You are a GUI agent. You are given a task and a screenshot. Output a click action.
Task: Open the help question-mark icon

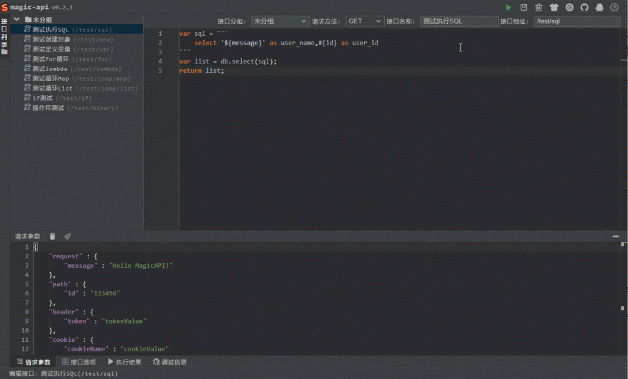coord(615,8)
